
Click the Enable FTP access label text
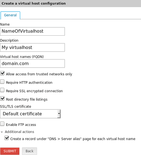[21, 125]
